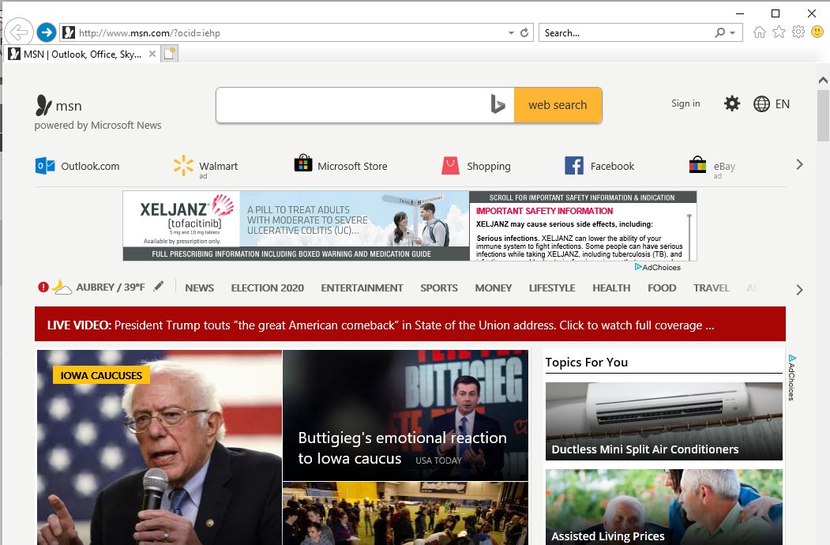This screenshot has height=545, width=830.
Task: Open the IOWA CAUCUSES Sanders story
Action: click(x=160, y=448)
